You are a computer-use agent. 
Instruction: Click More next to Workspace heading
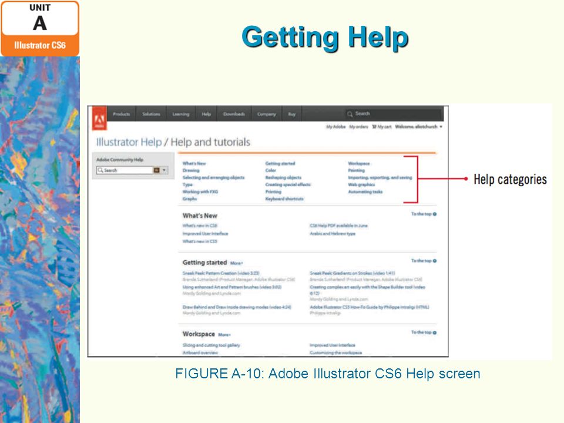224,335
